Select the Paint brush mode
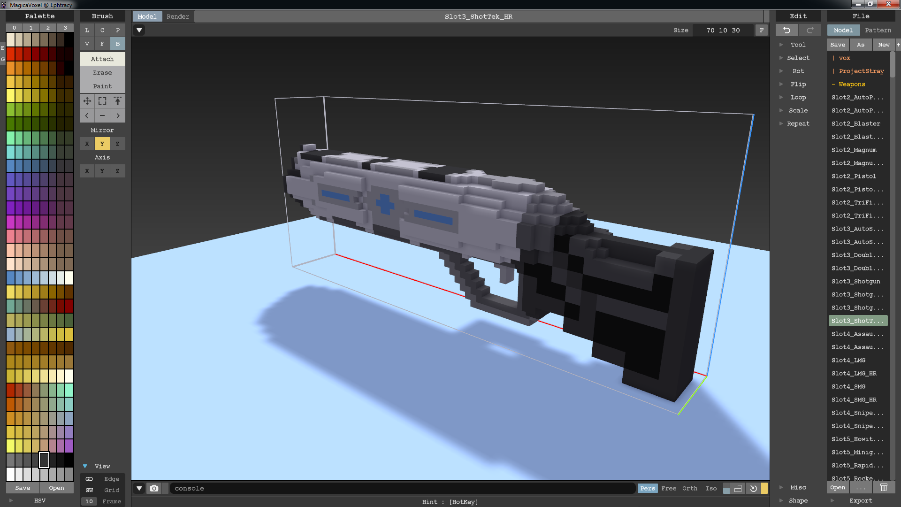901x507 pixels. tap(101, 86)
